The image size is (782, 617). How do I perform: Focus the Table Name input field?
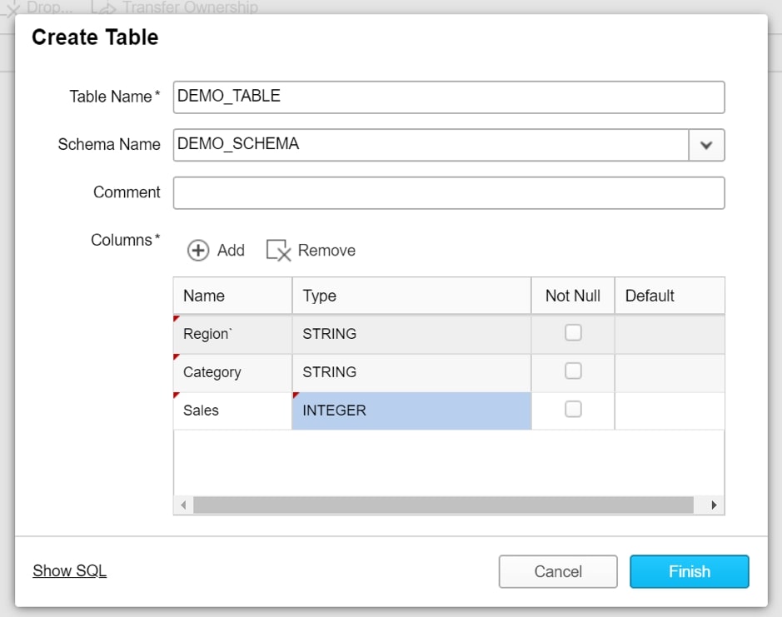click(449, 97)
